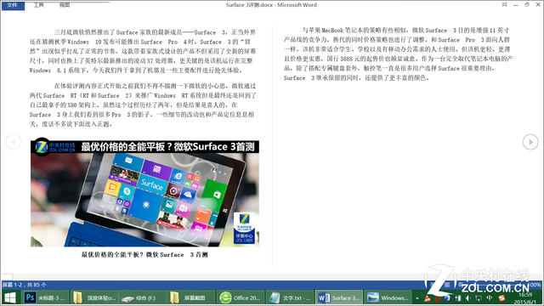Go to next screen with right arrow
This screenshot has height=306, width=544.
(530, 142)
